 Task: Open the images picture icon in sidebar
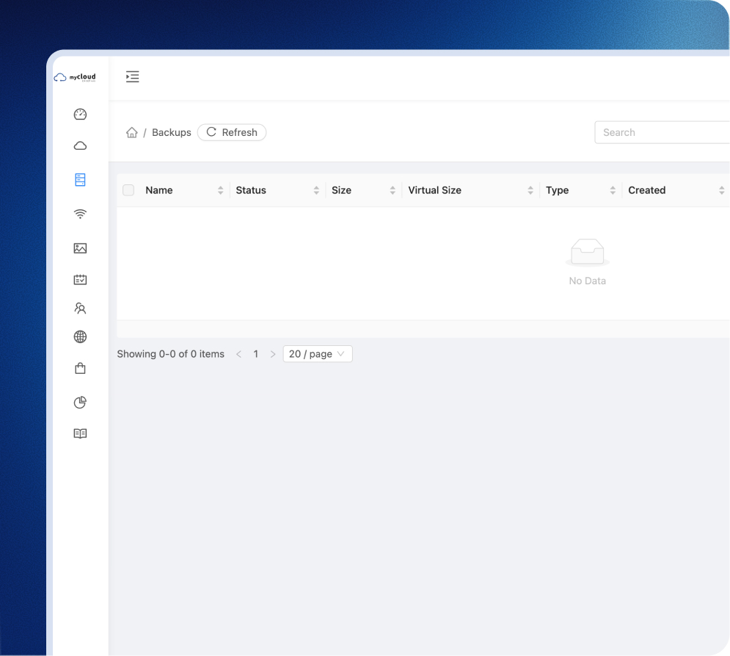(x=80, y=248)
